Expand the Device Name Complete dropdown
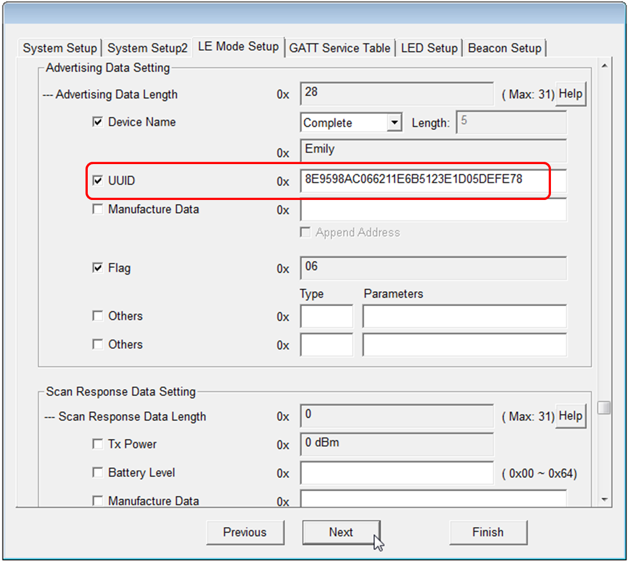 394,122
